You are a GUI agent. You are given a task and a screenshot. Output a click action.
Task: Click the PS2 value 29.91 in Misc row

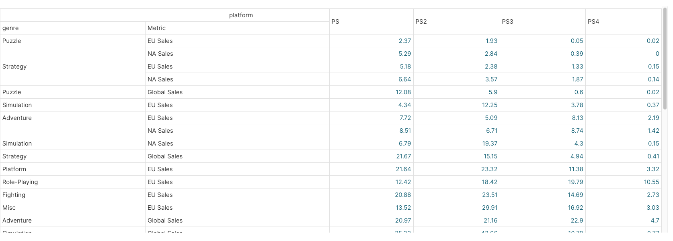(x=489, y=208)
